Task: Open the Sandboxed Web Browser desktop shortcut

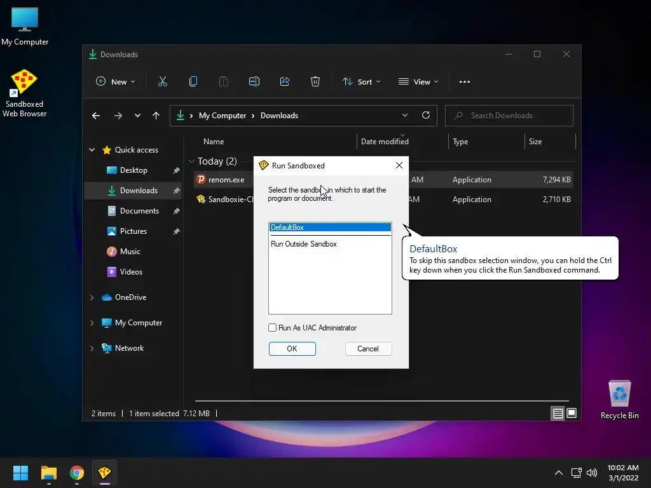Action: pyautogui.click(x=24, y=93)
